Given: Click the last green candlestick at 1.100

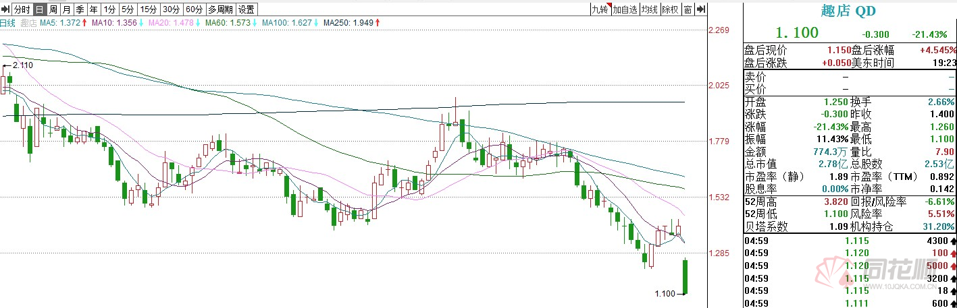Looking at the screenshot, I should (685, 276).
